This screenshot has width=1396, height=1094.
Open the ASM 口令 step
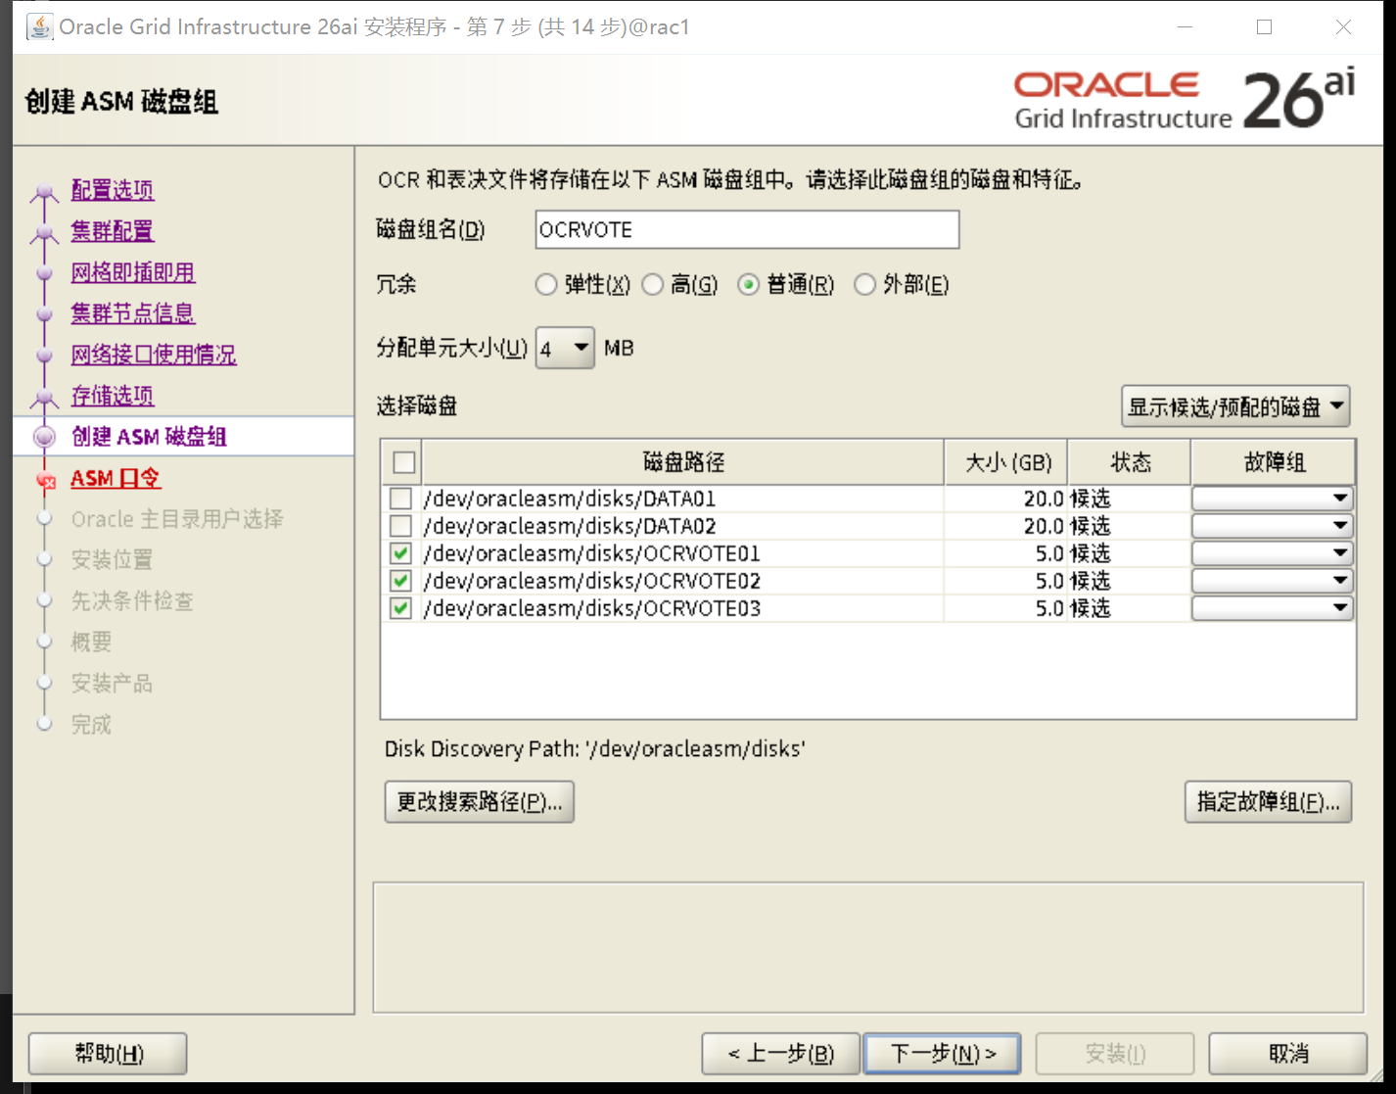tap(116, 478)
